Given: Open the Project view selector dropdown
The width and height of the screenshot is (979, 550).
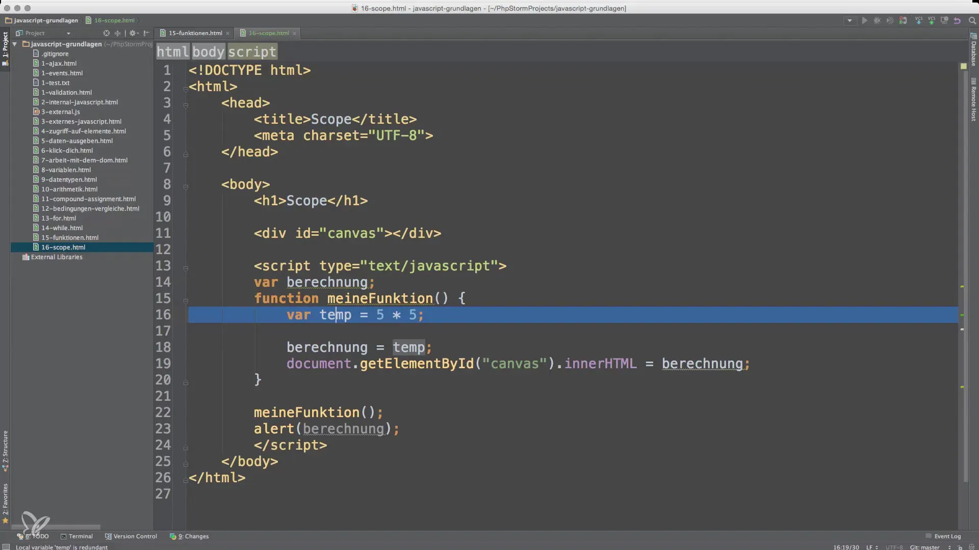Looking at the screenshot, I should [43, 33].
